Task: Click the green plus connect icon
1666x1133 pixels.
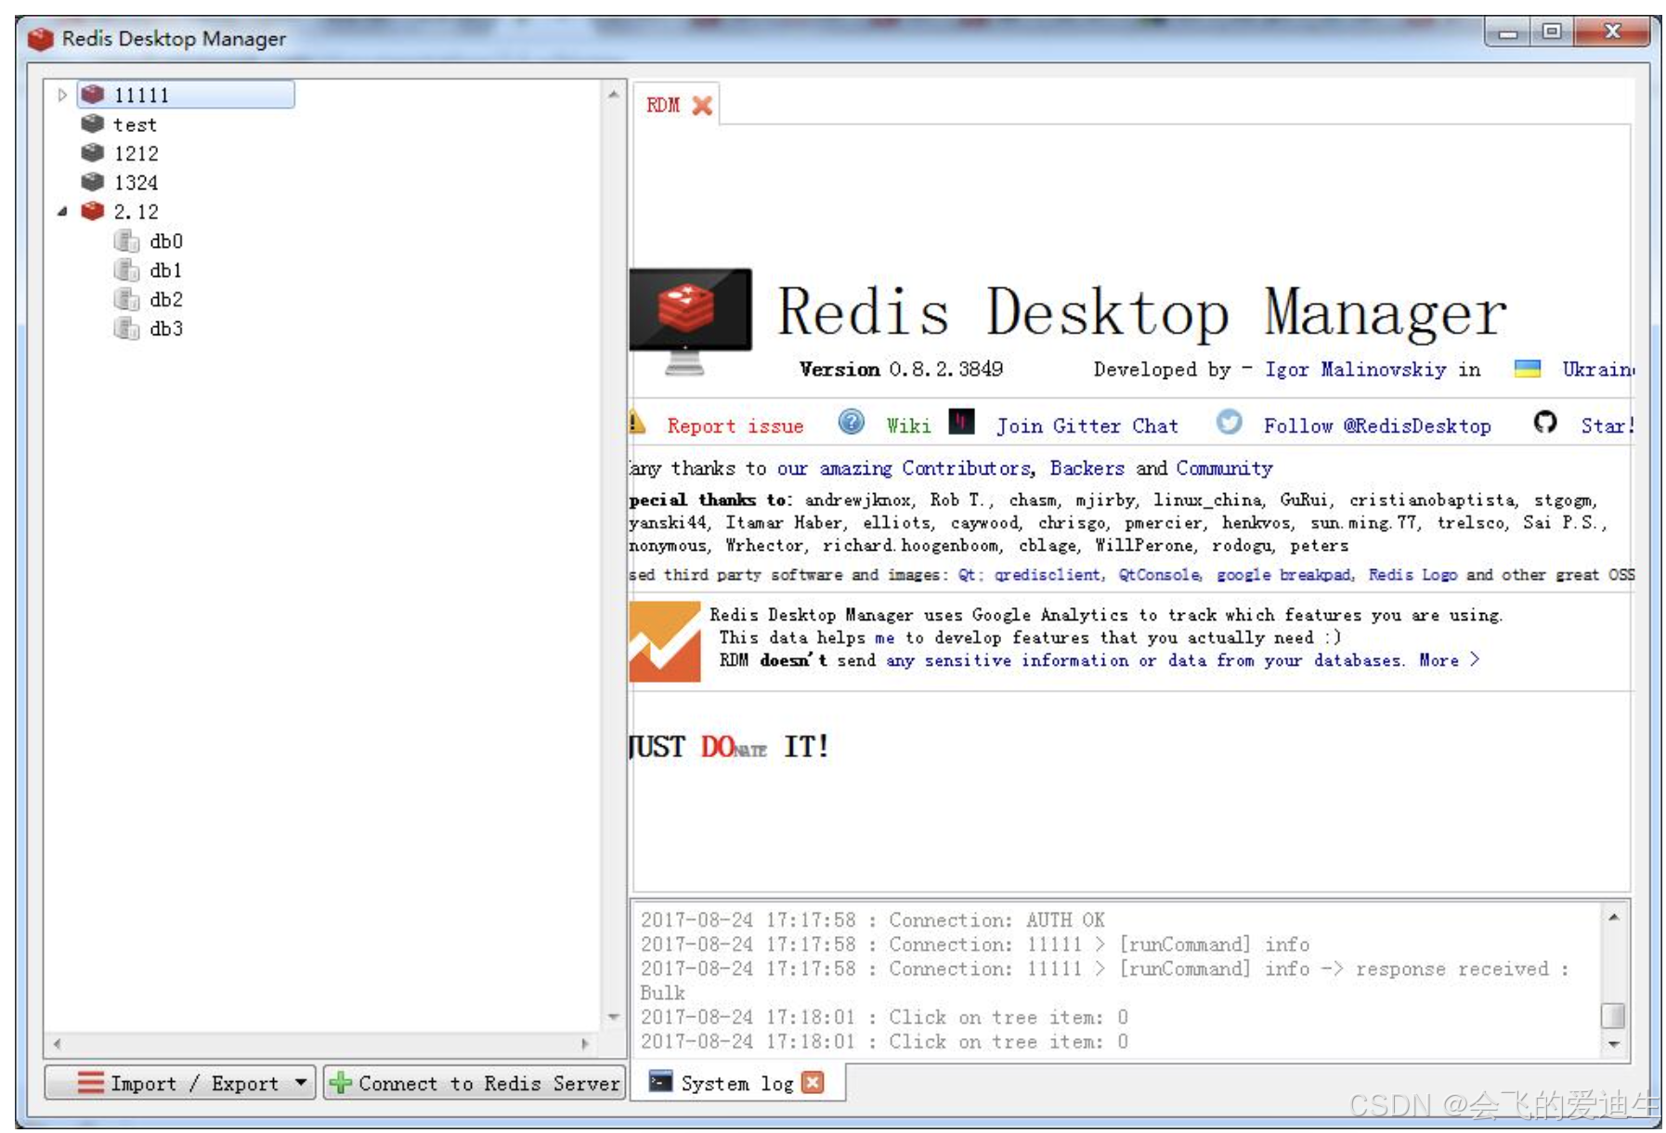Action: click(x=341, y=1083)
